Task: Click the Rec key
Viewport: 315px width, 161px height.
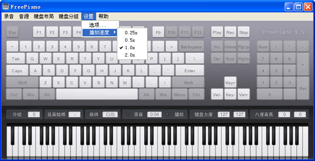Action: pos(230,32)
